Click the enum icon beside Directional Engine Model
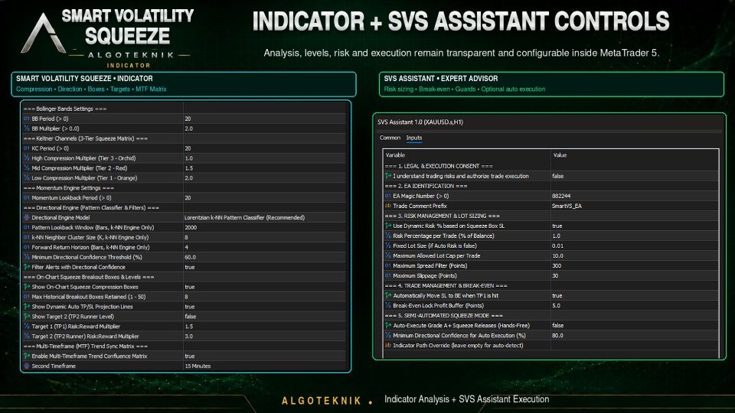Image resolution: width=735 pixels, height=413 pixels. (27, 217)
